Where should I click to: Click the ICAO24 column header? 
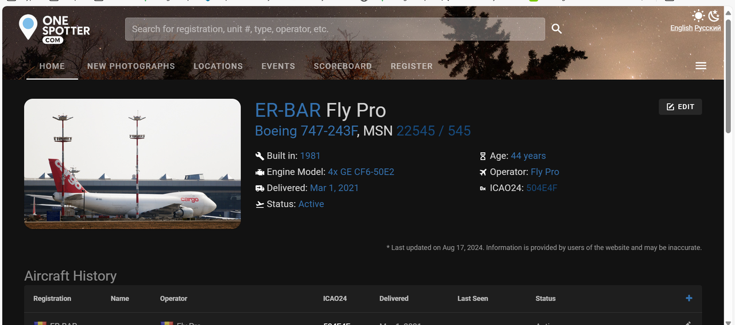click(335, 299)
